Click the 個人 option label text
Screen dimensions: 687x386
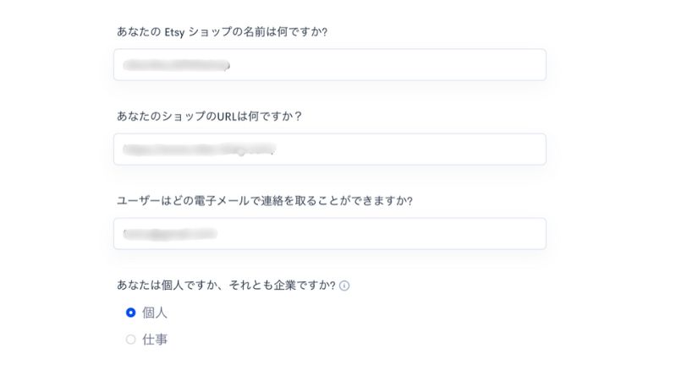[x=155, y=313]
